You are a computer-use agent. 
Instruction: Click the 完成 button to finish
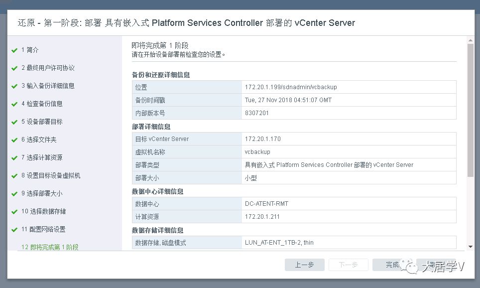pos(392,265)
